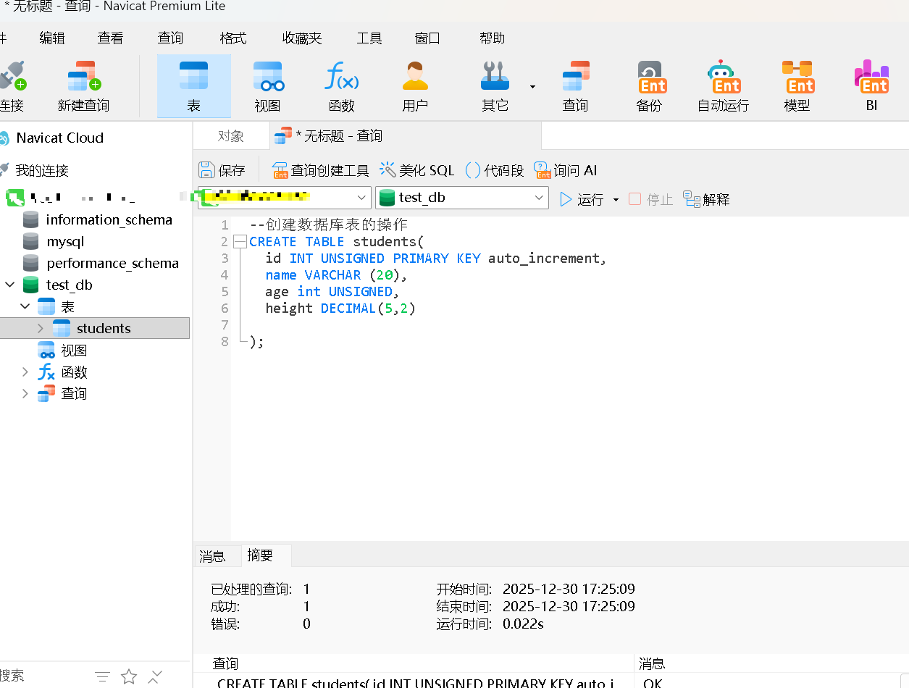
Task: Click the Others (其它) tools icon
Action: tap(495, 86)
